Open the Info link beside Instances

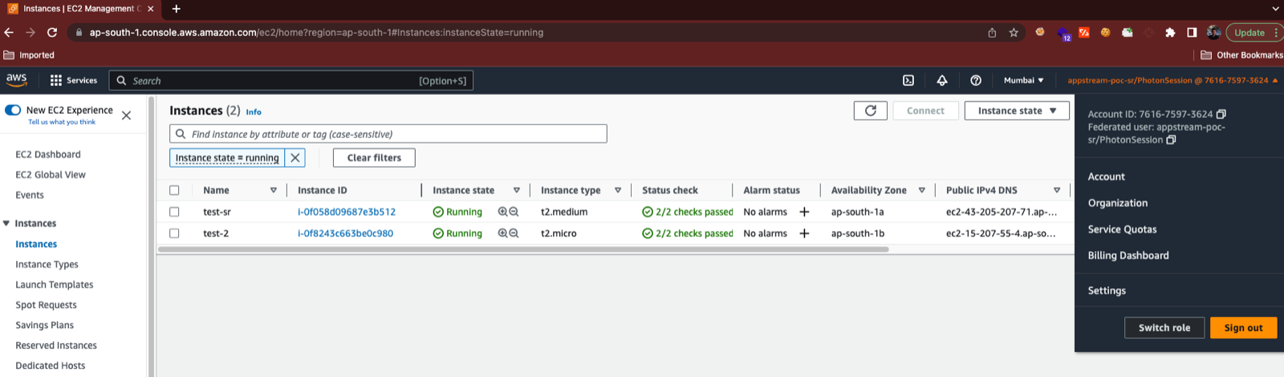(254, 112)
